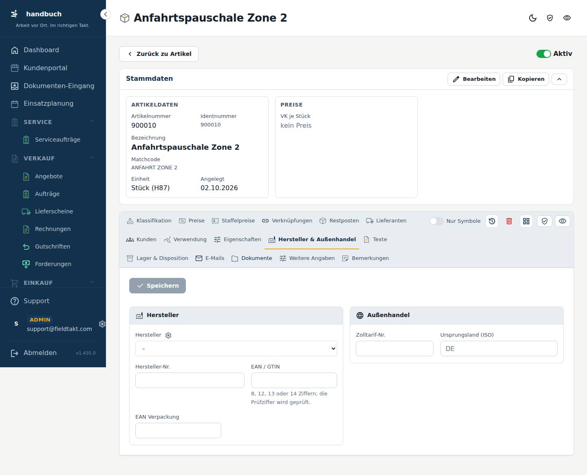Enable the Nur Symbole toggle
The width and height of the screenshot is (587, 475).
(x=436, y=221)
